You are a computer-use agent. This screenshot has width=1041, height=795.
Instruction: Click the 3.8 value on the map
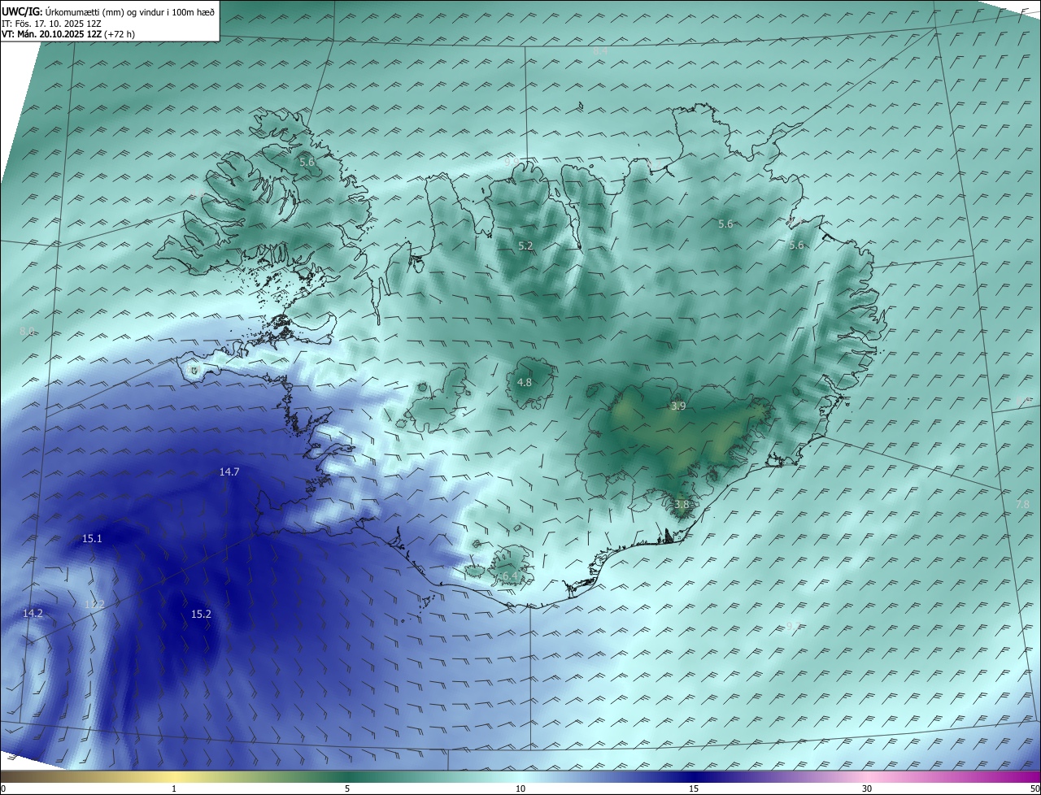pyautogui.click(x=682, y=504)
